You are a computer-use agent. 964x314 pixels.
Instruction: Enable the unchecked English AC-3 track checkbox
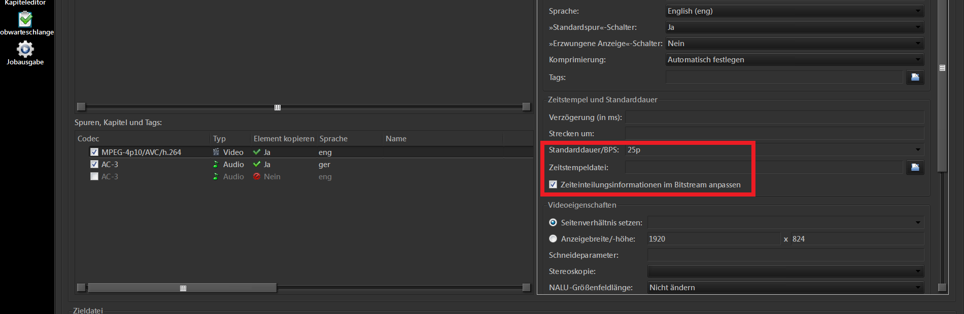[94, 176]
